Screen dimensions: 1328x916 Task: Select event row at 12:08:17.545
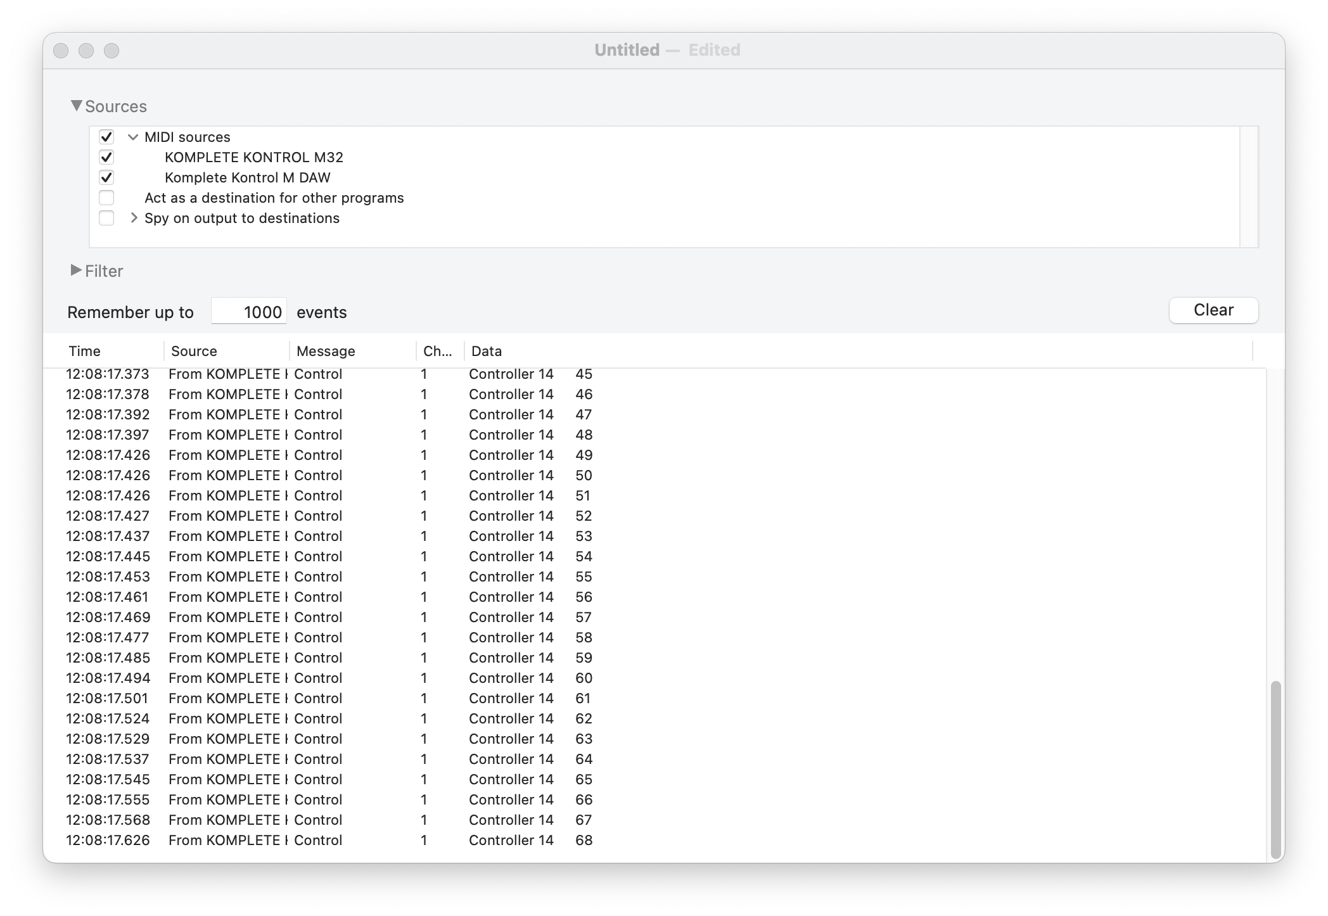click(x=654, y=779)
